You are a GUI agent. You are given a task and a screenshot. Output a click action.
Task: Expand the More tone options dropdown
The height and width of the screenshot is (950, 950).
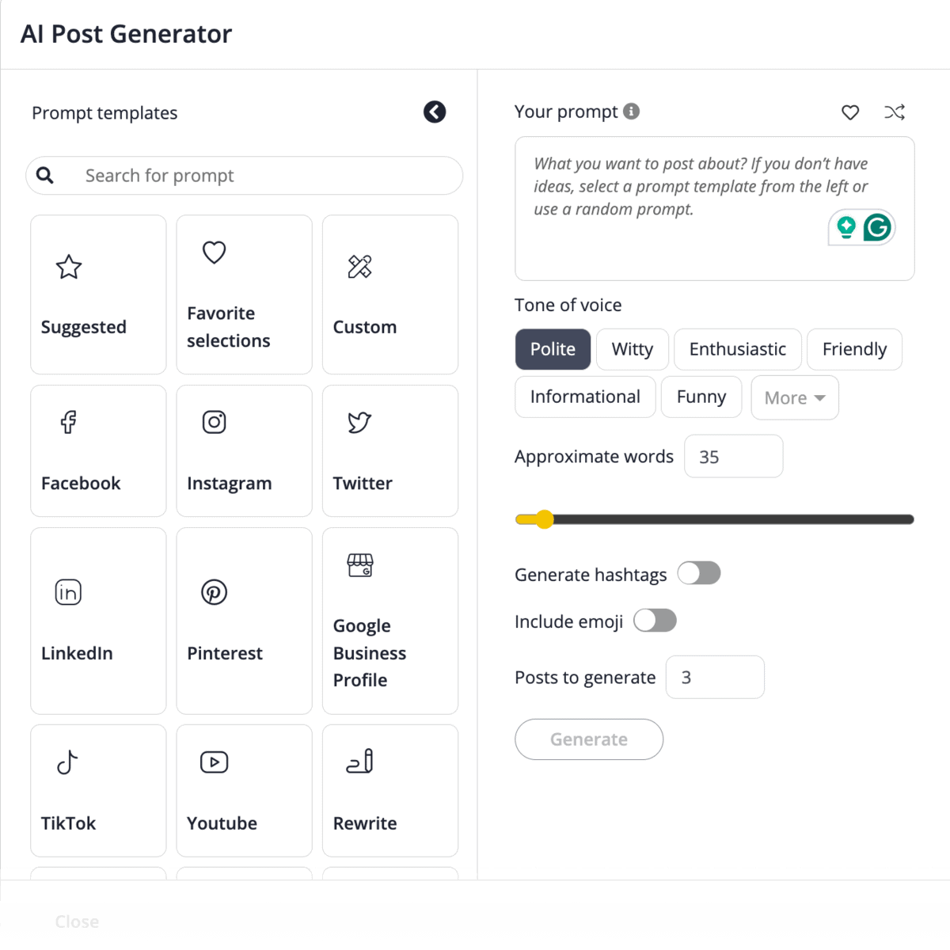794,397
